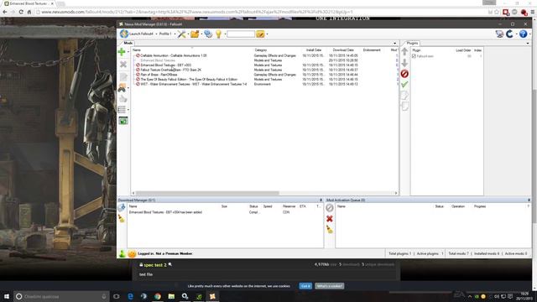Expand the dropdown arrow beside the tools icon
Image resolution: width=537 pixels, height=302 pixels.
(x=188, y=34)
